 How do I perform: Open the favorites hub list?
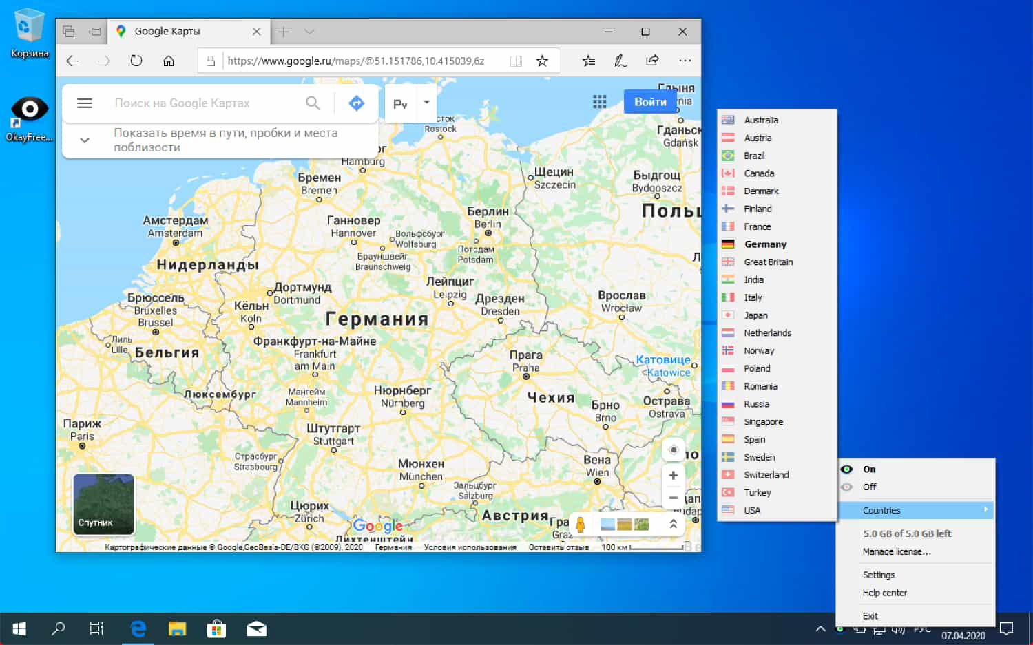[x=589, y=61]
